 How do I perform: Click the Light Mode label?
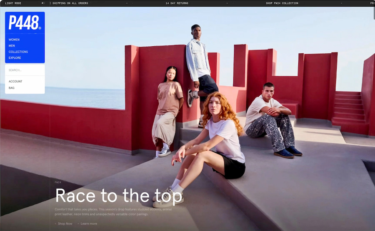coord(13,3)
